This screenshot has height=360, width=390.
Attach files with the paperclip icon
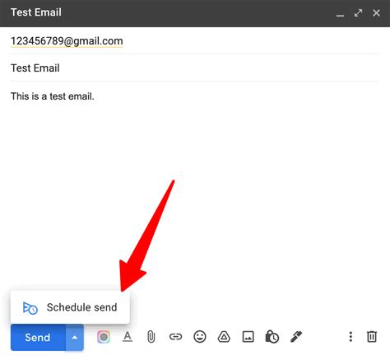[151, 337]
